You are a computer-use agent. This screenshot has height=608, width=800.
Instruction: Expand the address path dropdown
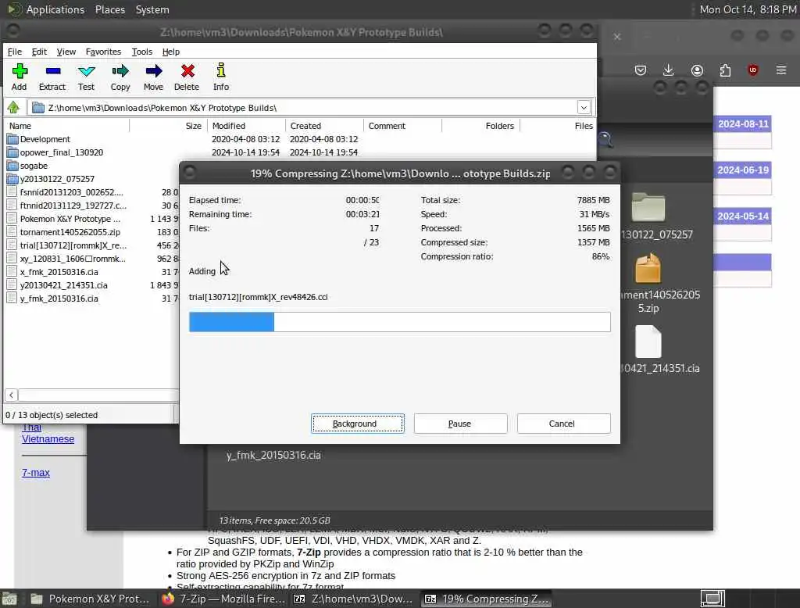click(x=584, y=108)
